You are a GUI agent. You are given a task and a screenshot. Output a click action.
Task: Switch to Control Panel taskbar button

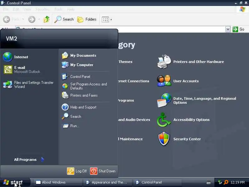(157, 182)
